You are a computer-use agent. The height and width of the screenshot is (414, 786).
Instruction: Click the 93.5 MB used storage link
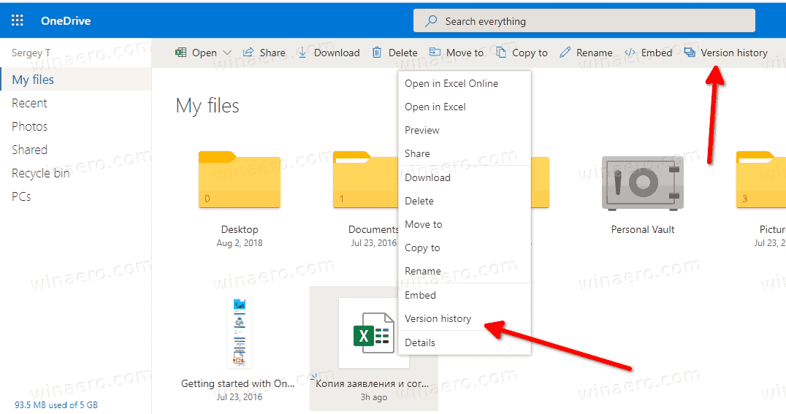(x=56, y=405)
